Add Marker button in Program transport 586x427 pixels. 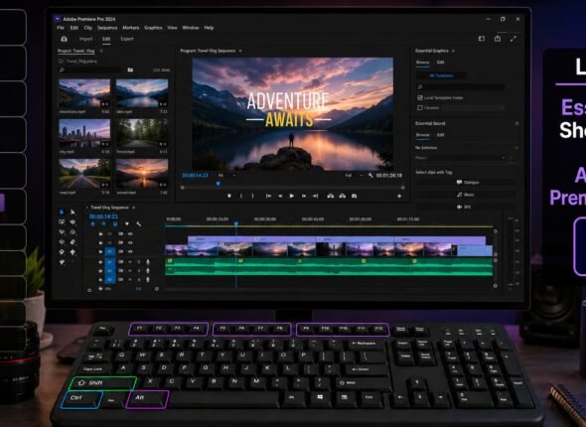pyautogui.click(x=229, y=196)
